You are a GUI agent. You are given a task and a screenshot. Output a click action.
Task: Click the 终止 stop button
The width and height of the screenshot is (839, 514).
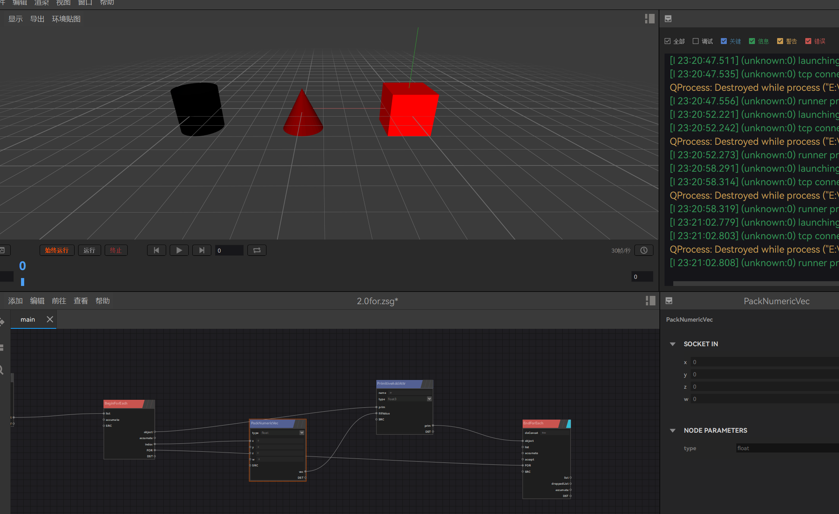coord(116,250)
